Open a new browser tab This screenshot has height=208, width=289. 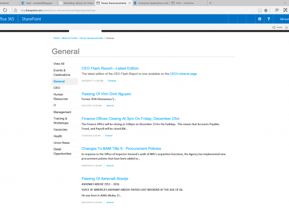(210, 3)
